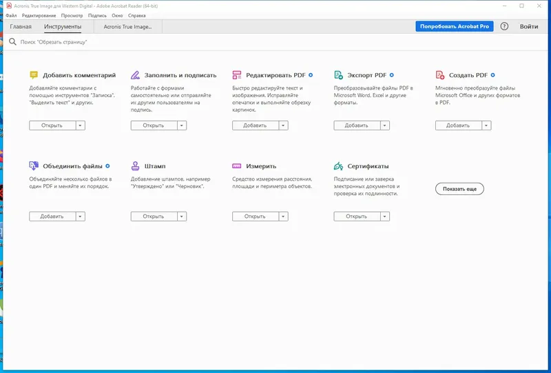The width and height of the screenshot is (551, 373).
Task: Click the Stamp tool icon
Action: tap(135, 165)
